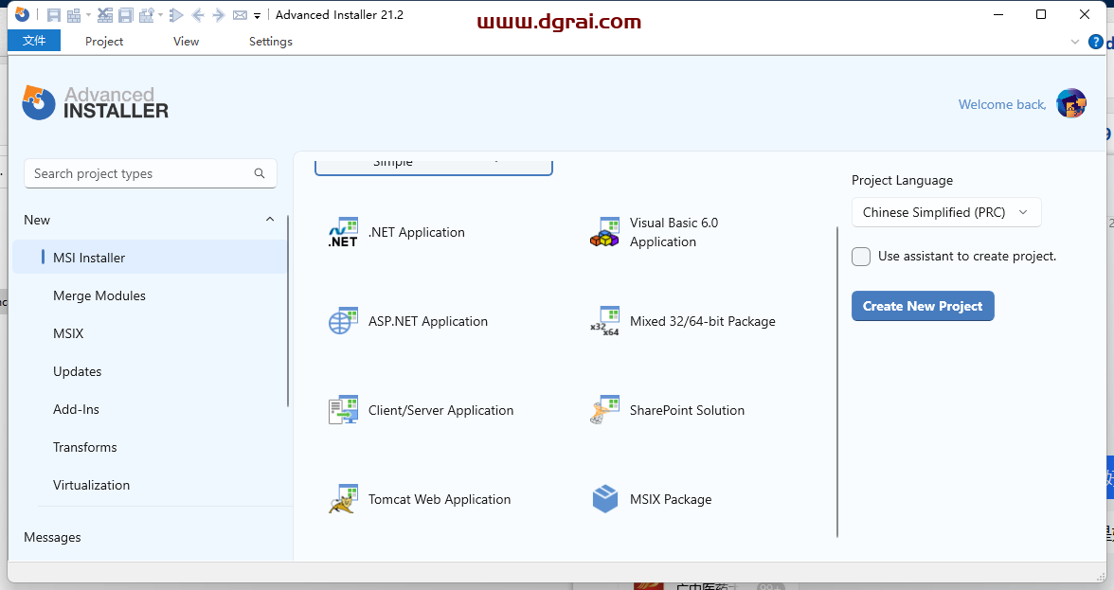1114x590 pixels.
Task: Click the Cancel build icon with X
Action: pyautogui.click(x=105, y=15)
